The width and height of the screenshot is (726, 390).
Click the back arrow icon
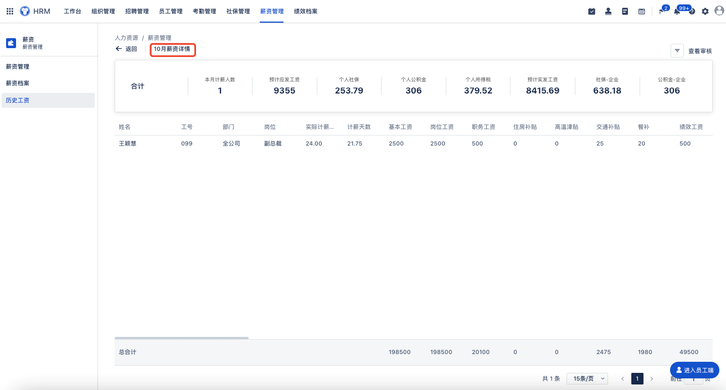[x=119, y=49]
